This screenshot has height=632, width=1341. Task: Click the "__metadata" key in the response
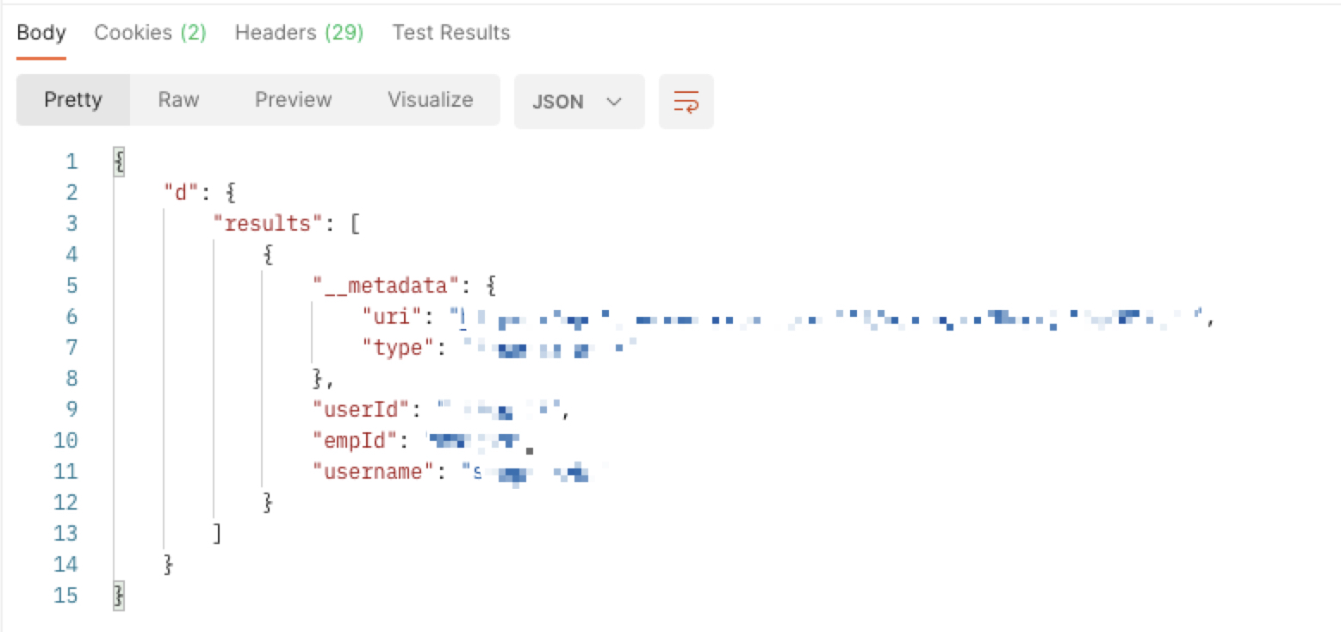coord(383,285)
